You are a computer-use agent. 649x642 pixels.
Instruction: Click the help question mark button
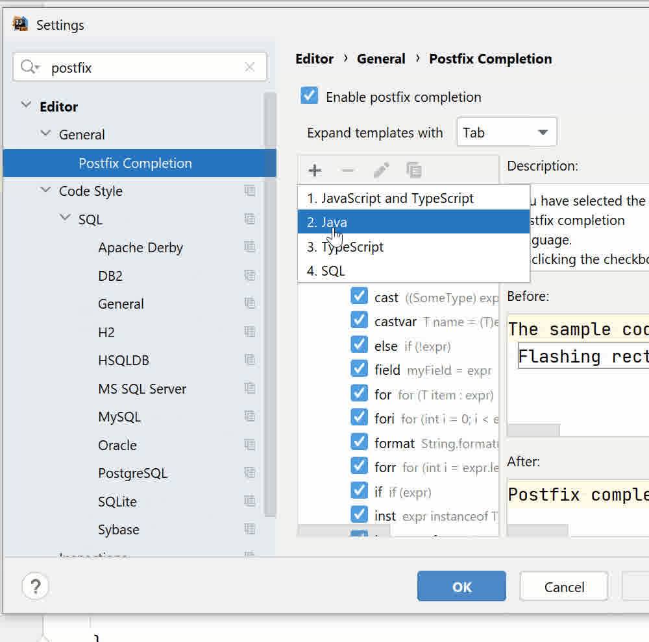[35, 586]
